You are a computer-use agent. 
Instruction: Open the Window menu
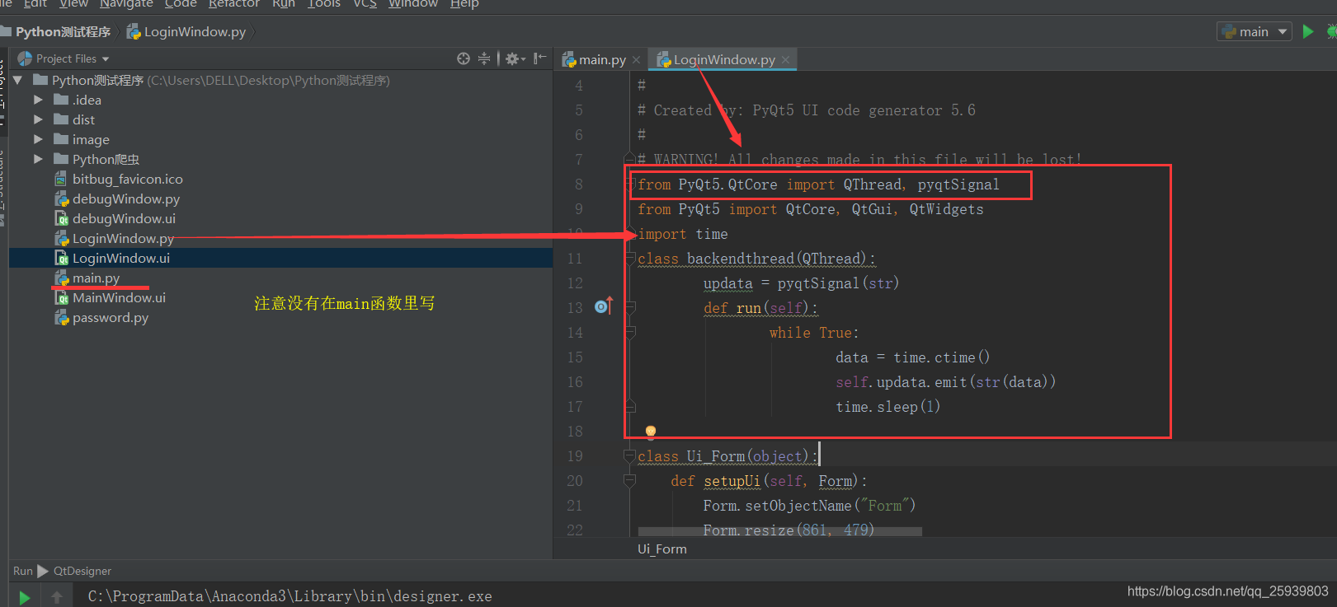click(413, 3)
